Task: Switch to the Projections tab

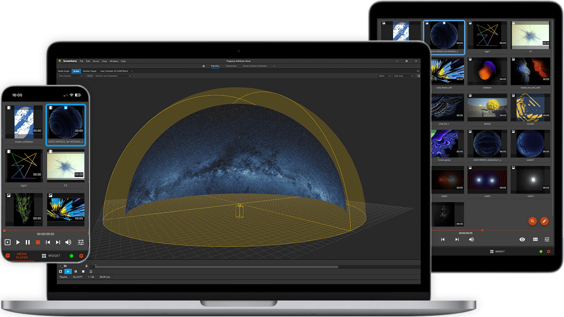Action: (231, 66)
